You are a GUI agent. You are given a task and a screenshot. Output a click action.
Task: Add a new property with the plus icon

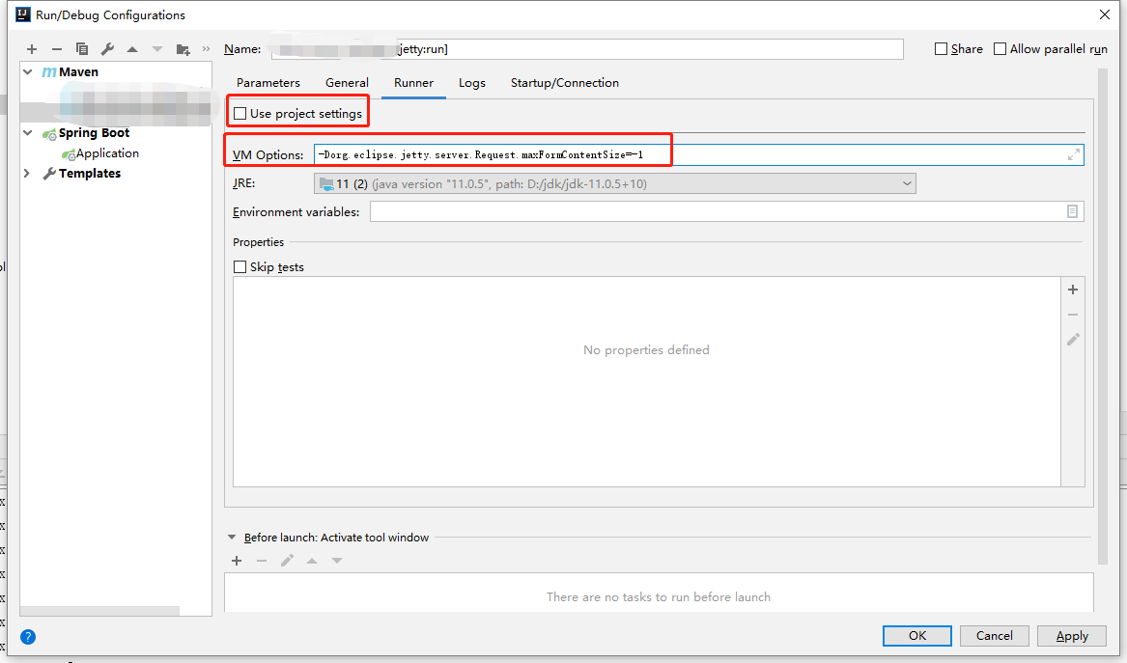(1072, 290)
